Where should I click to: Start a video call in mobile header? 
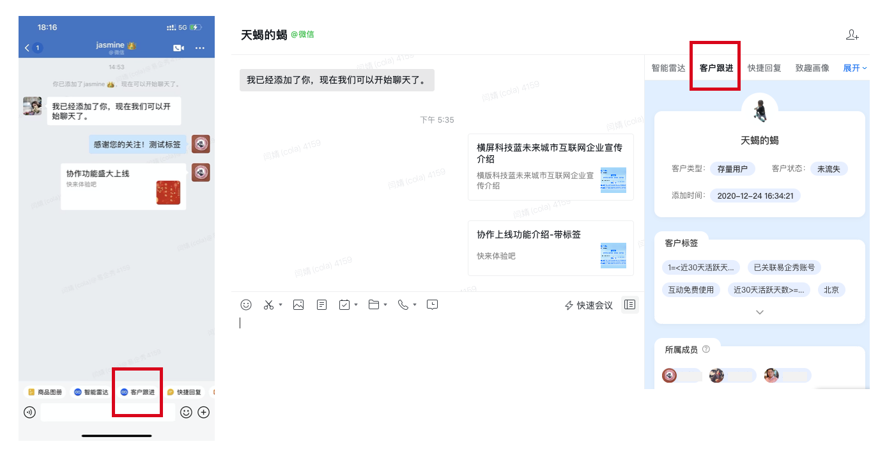pyautogui.click(x=178, y=48)
